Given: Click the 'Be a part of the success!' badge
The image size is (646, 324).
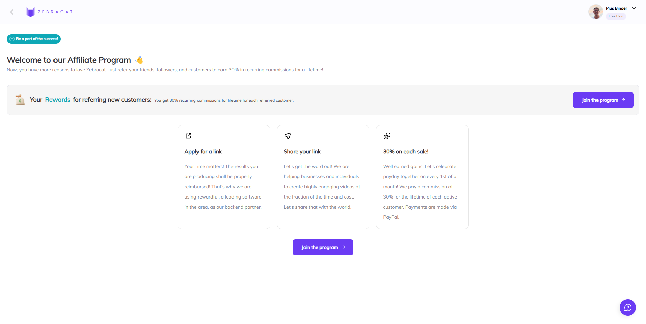Looking at the screenshot, I should point(34,39).
